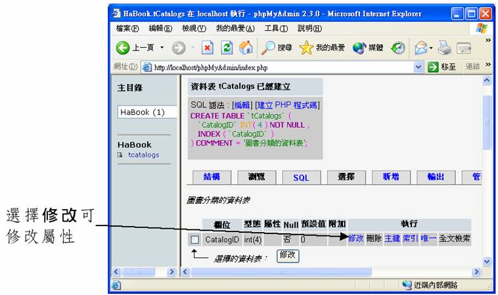Click the 主目錄 home link in sidebar
This screenshot has width=498, height=295.
coord(130,88)
